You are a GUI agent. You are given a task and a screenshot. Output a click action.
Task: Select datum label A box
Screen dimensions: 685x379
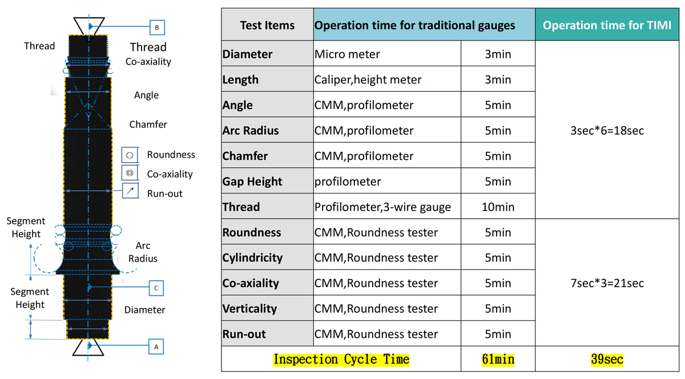[x=156, y=346]
